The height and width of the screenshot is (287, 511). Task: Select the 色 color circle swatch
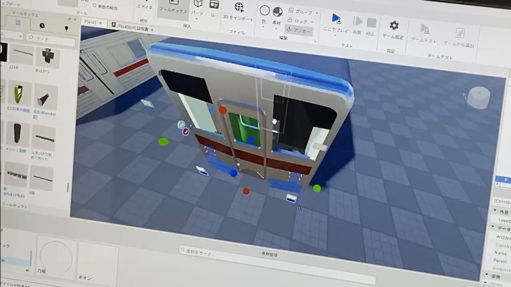pyautogui.click(x=264, y=10)
